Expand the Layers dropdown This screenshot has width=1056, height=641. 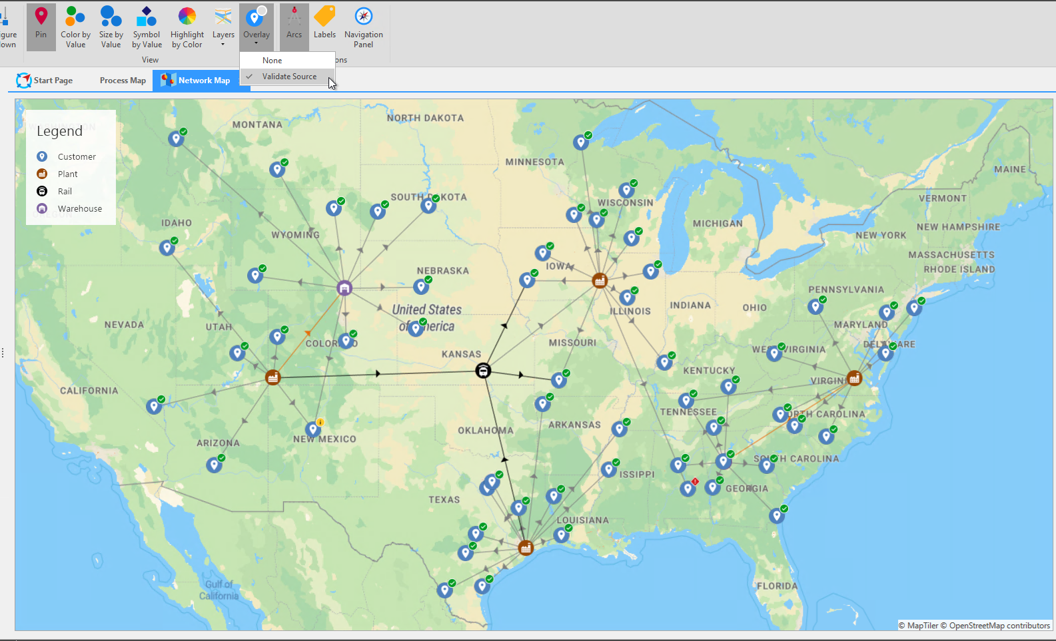coord(223,27)
